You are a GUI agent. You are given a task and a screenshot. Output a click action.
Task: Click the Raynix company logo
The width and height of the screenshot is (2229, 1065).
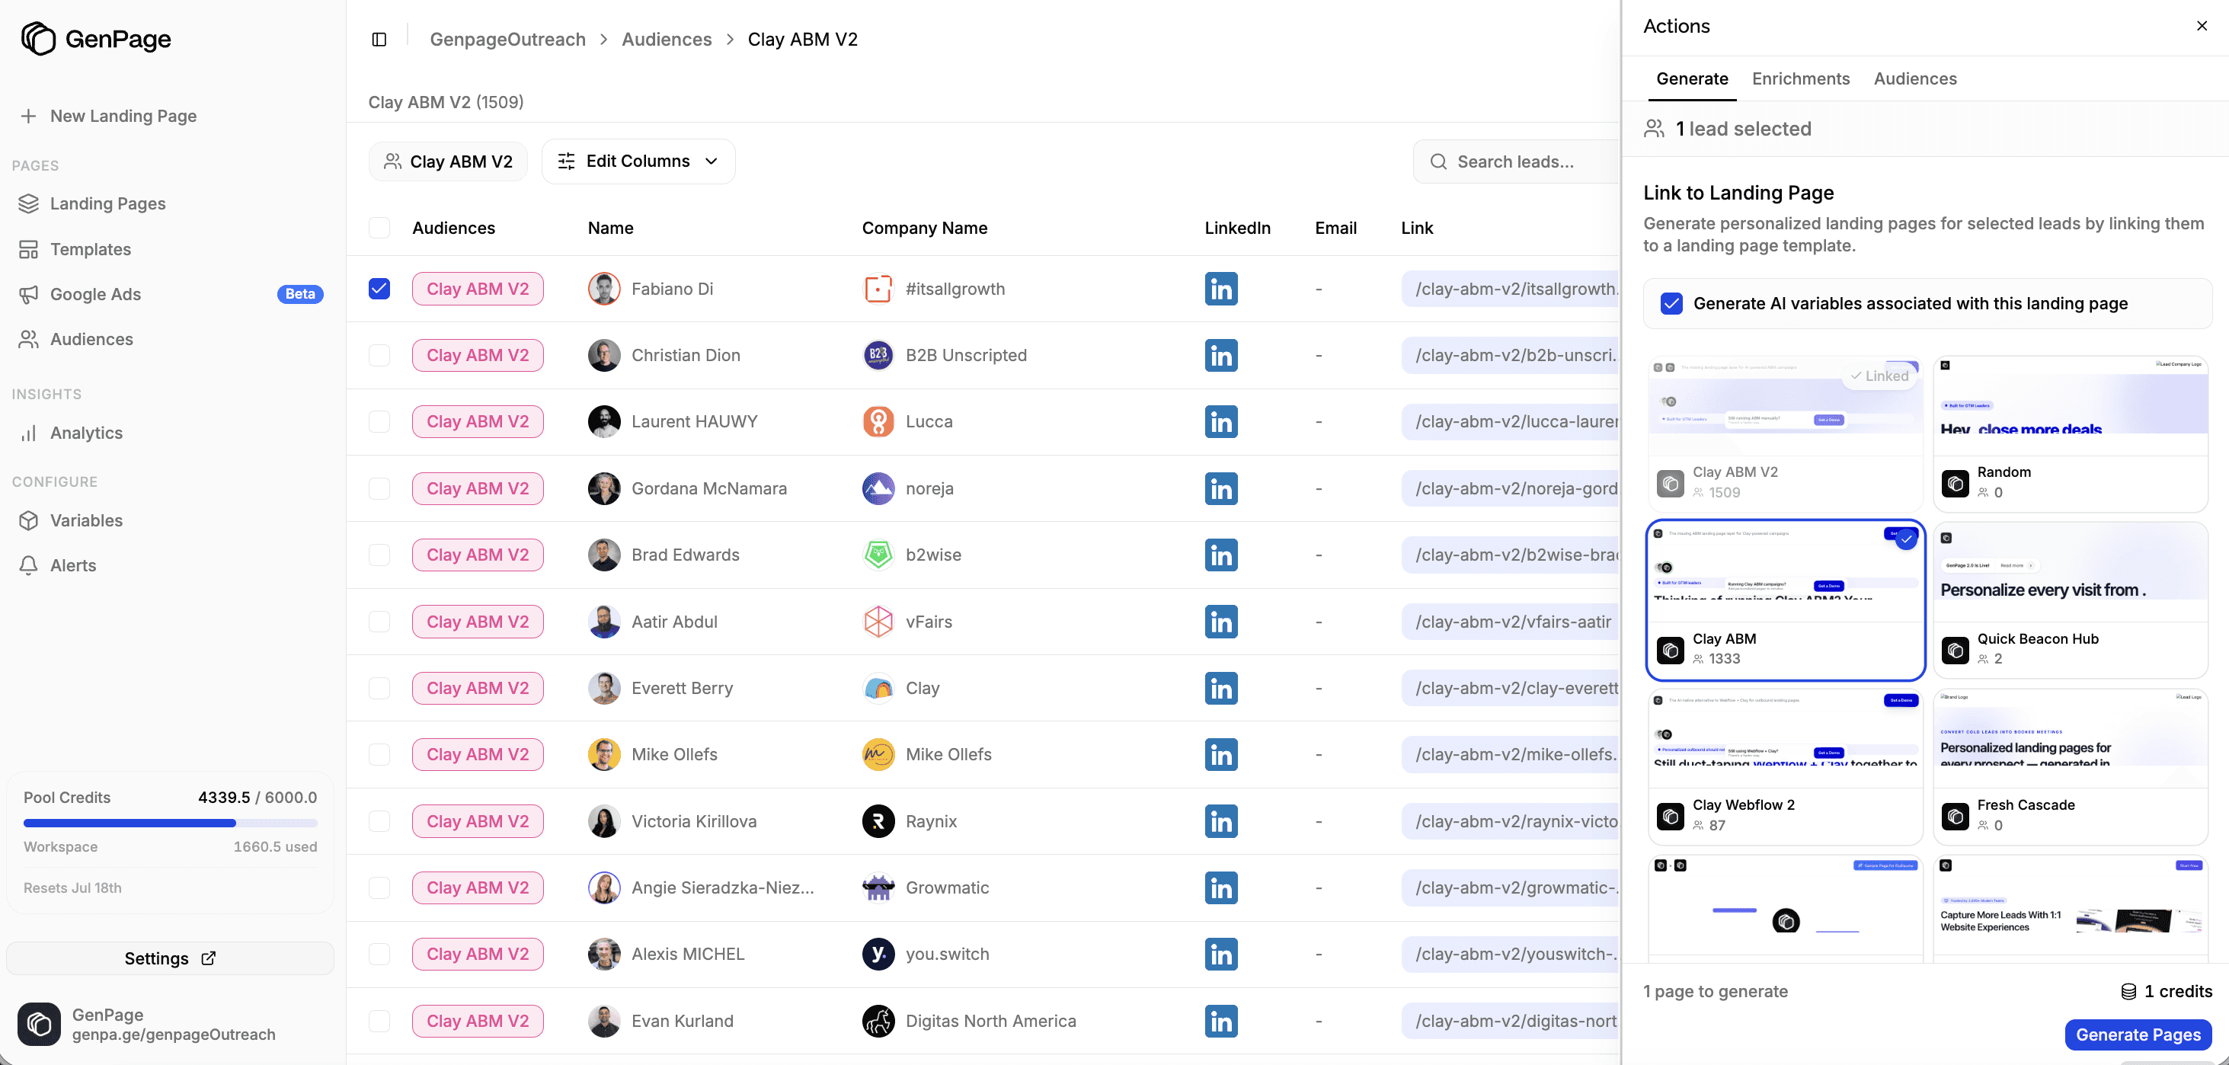878,821
